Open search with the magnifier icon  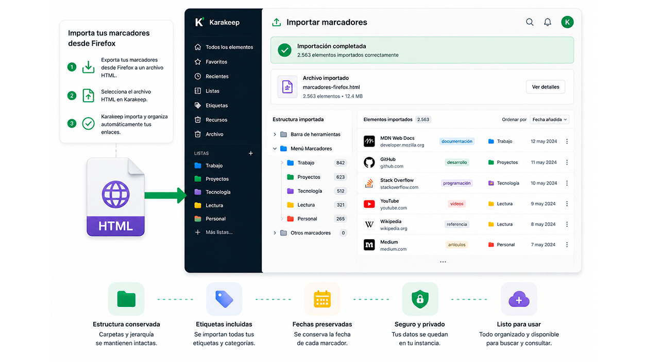(x=530, y=22)
